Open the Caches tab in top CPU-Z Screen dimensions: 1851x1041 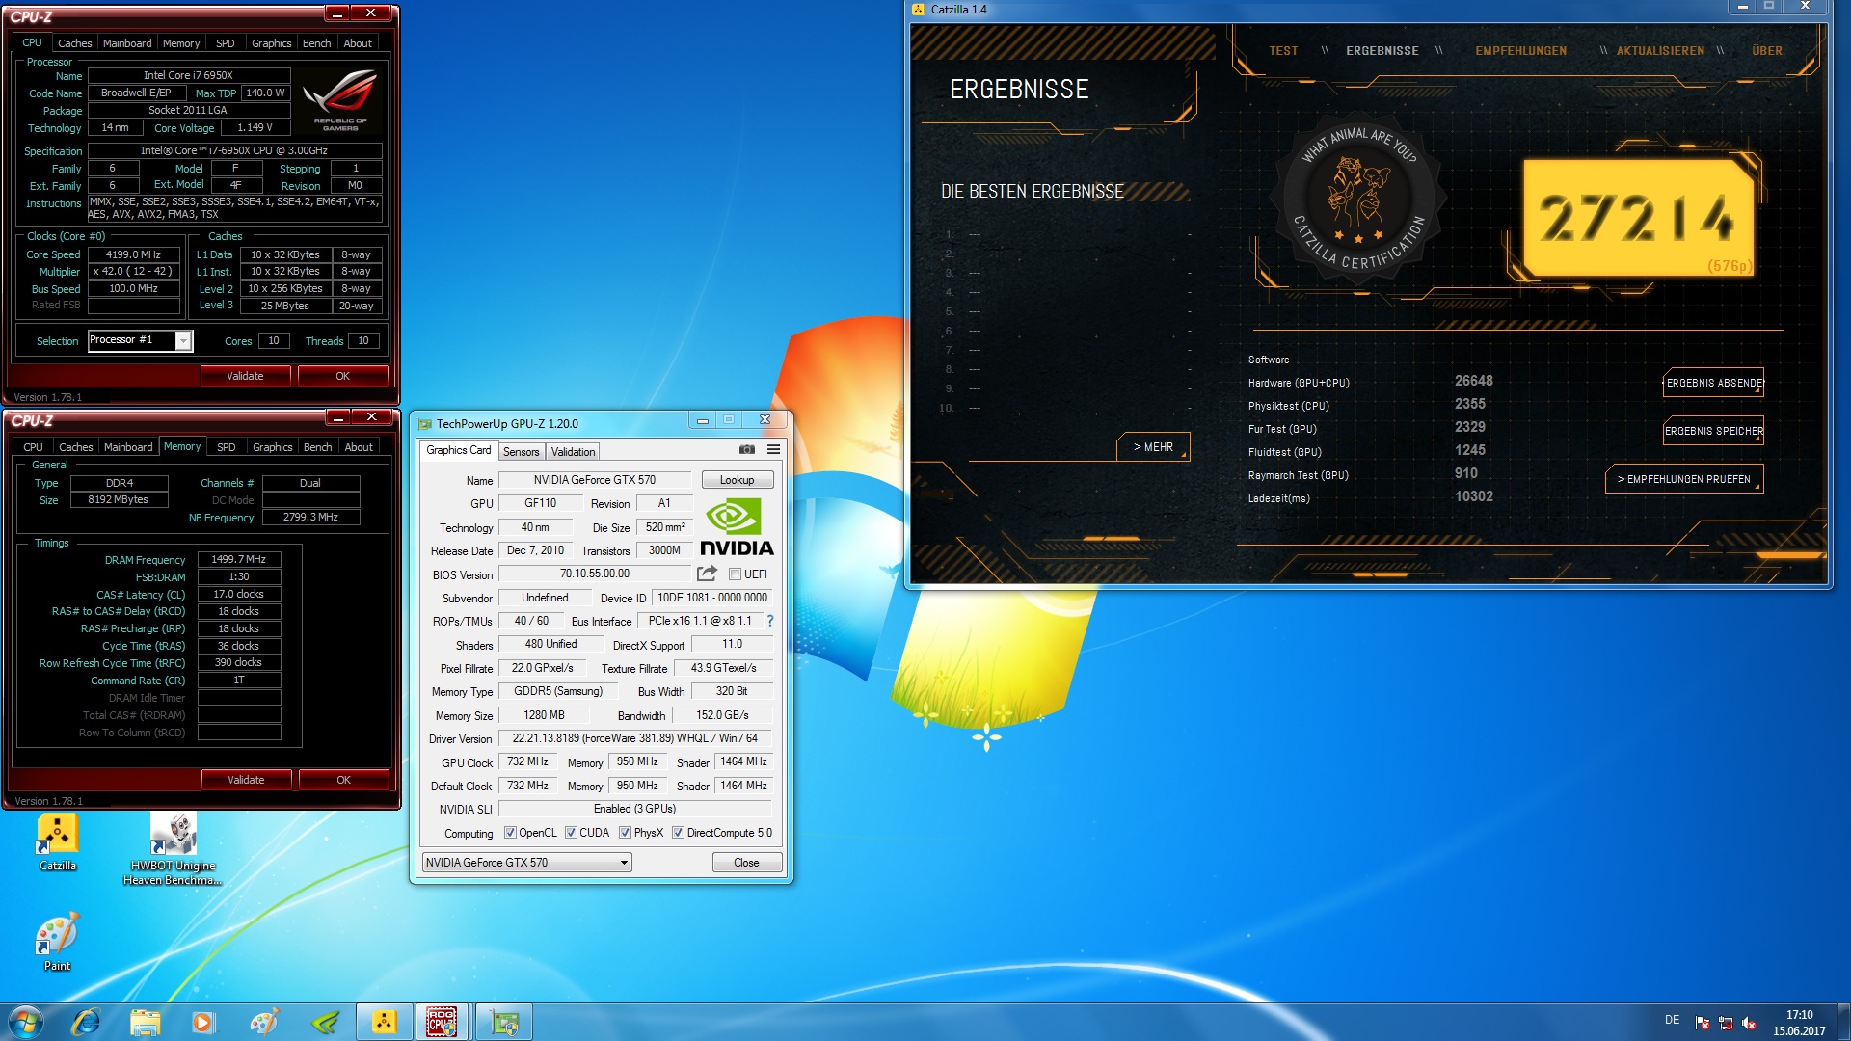[x=74, y=43]
